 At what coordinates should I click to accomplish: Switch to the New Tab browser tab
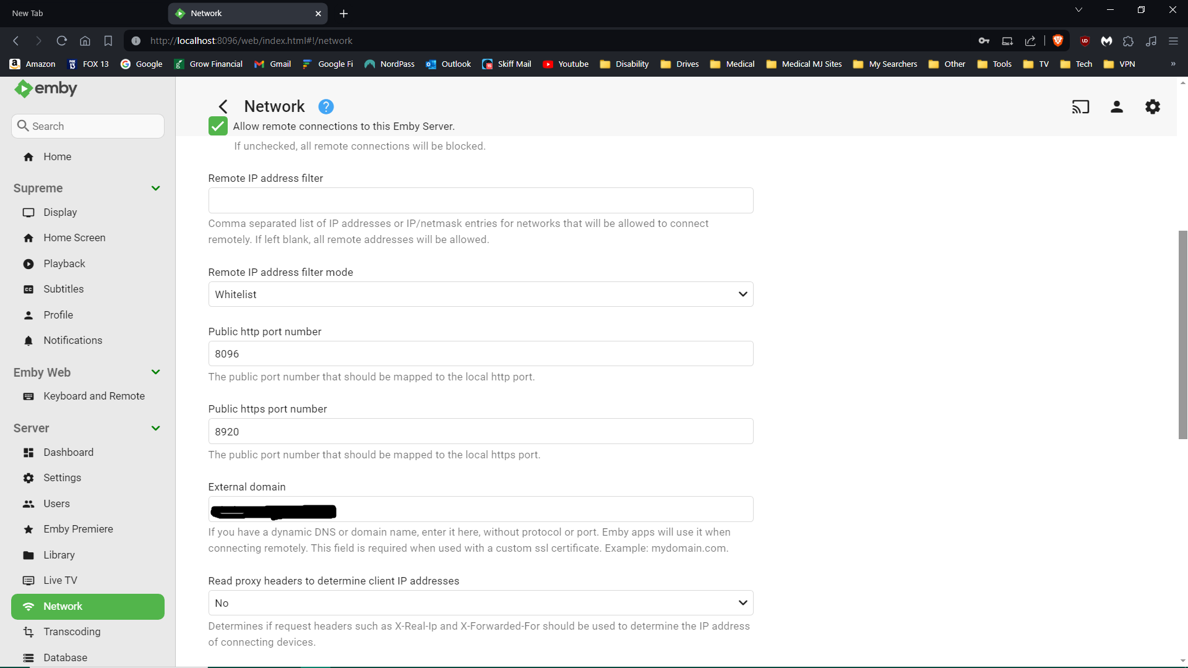pos(28,13)
